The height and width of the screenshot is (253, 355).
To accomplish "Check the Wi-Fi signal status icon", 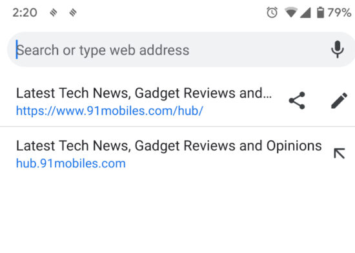I will tap(291, 12).
